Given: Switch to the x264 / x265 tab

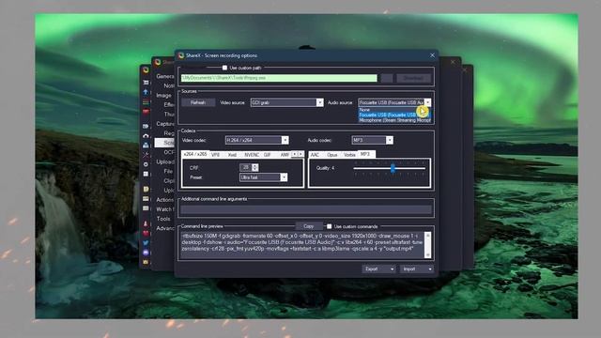Looking at the screenshot, I should (x=195, y=154).
